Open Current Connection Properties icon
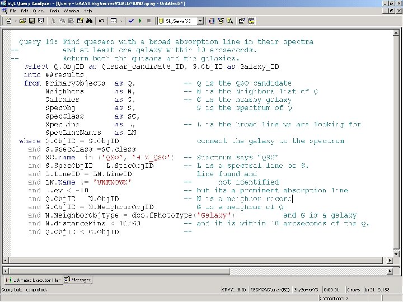 click(242, 21)
